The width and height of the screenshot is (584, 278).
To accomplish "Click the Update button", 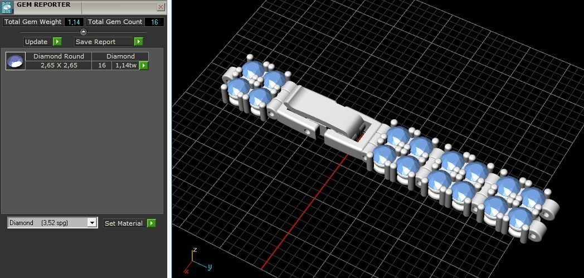I will pyautogui.click(x=37, y=42).
